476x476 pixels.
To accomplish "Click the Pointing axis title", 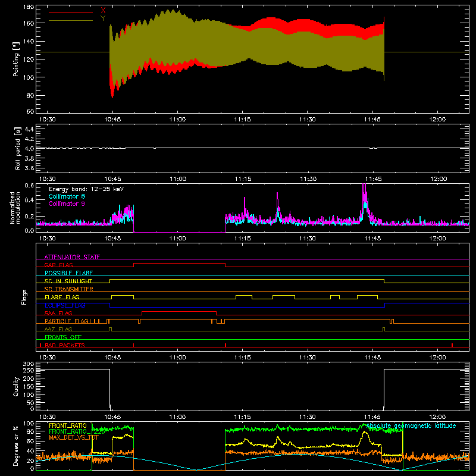I will coord(15,60).
